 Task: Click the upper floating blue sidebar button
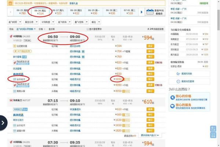coord(213,129)
